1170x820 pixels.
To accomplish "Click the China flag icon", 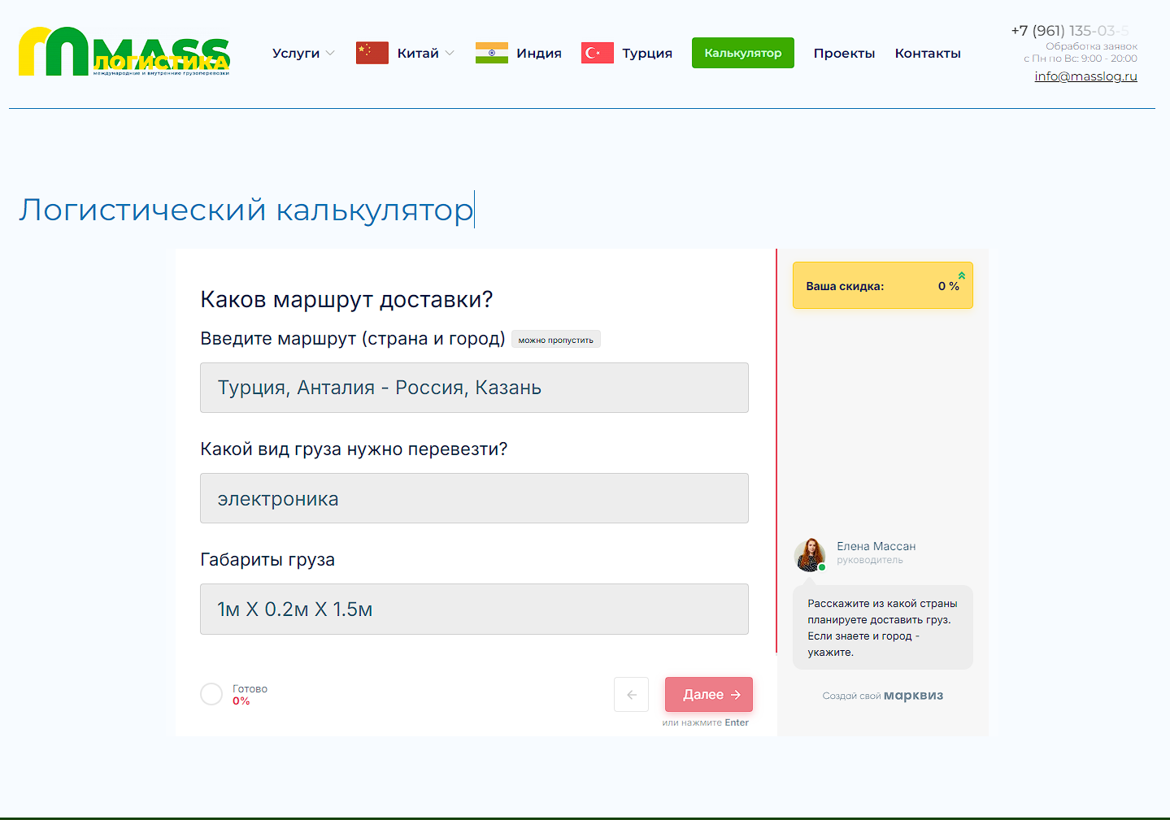I will 372,53.
